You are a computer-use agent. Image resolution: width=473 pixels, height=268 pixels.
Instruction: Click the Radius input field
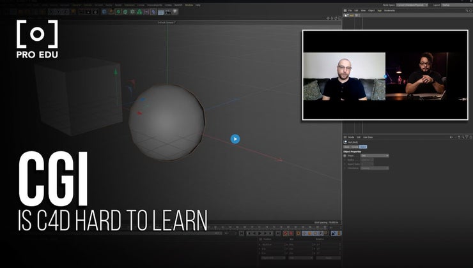367,160
